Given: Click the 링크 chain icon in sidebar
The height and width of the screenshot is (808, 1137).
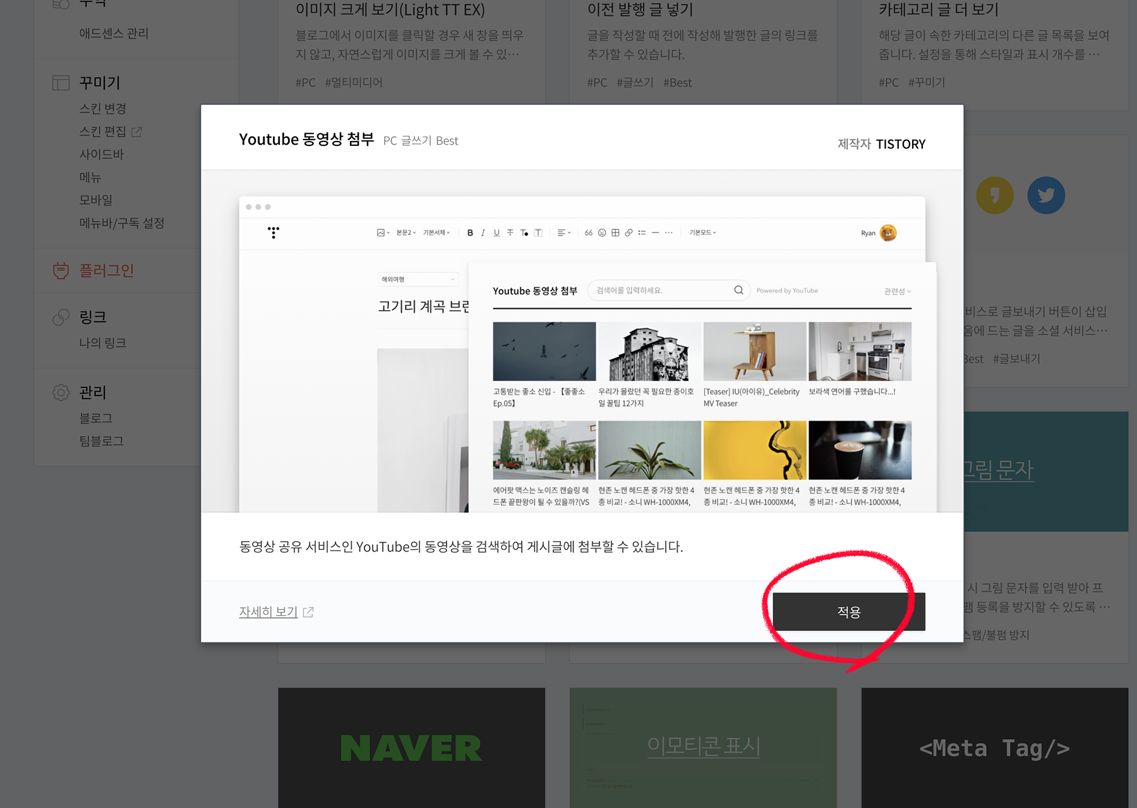Looking at the screenshot, I should click(x=61, y=317).
